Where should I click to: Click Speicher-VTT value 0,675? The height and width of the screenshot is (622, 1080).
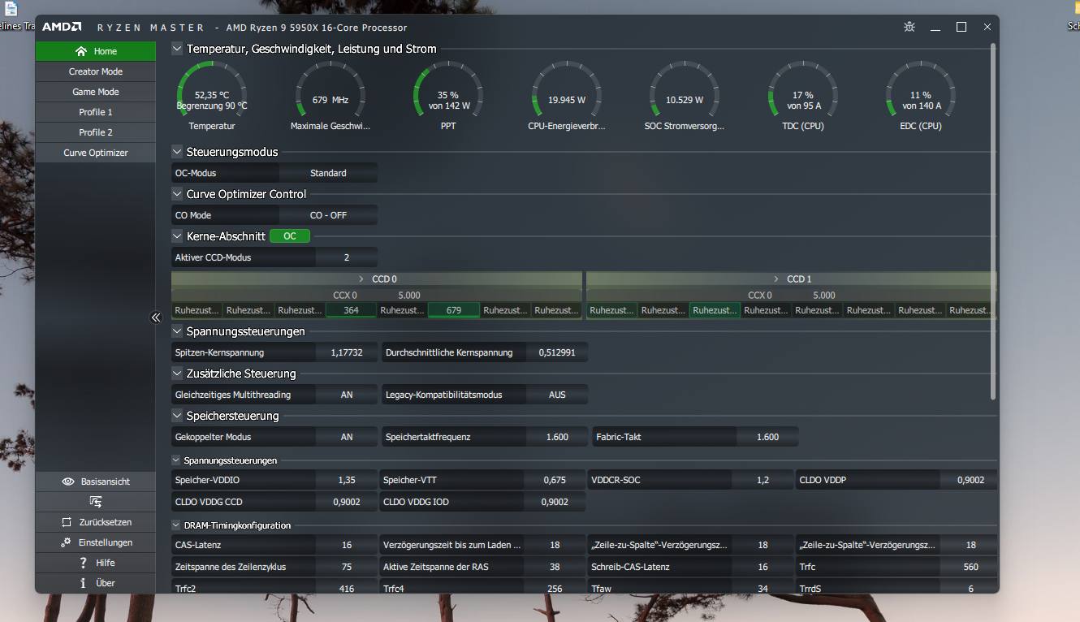(555, 480)
